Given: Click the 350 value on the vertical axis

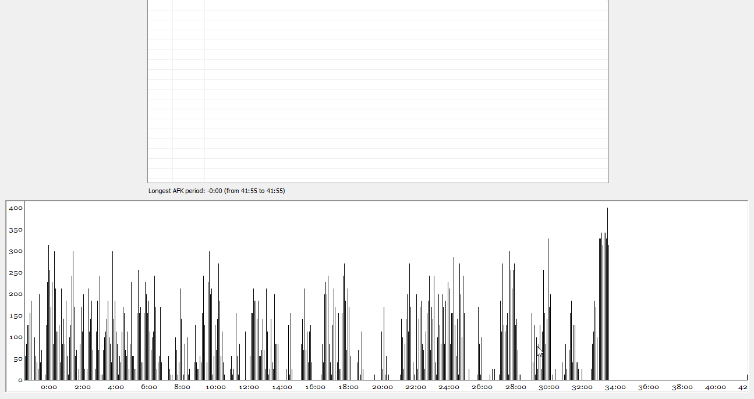Looking at the screenshot, I should pyautogui.click(x=16, y=230).
